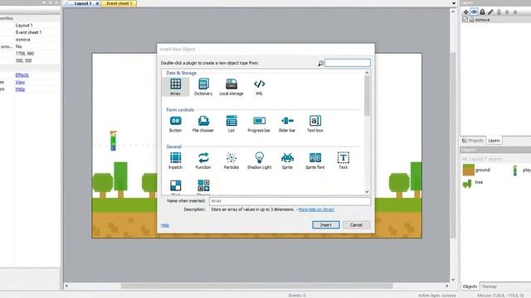The height and width of the screenshot is (298, 531).
Task: Click the layout horizontal scrollbar thumb
Action: point(256,286)
